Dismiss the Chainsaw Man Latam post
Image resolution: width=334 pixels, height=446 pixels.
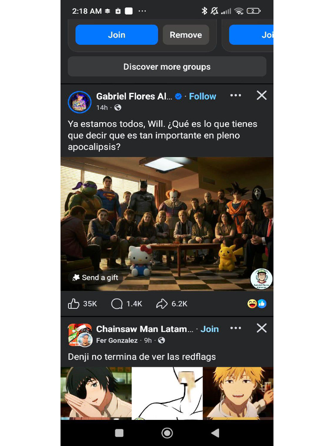coord(261,328)
